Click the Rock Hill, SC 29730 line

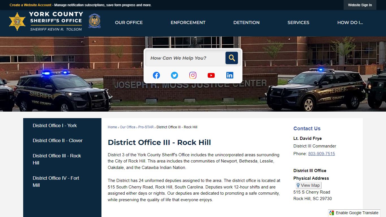tap(313, 199)
